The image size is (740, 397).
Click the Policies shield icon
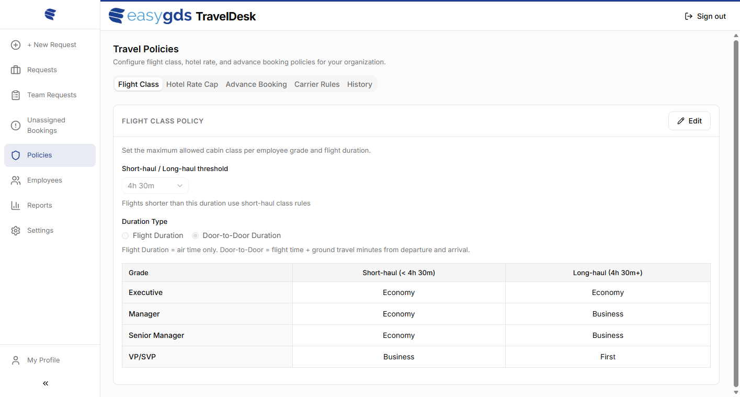pyautogui.click(x=16, y=155)
